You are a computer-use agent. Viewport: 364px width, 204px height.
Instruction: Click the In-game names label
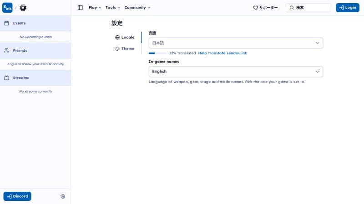tap(164, 62)
